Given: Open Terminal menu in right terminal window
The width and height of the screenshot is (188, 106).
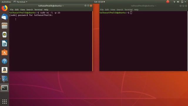Looking at the screenshot, I should point(129,10).
